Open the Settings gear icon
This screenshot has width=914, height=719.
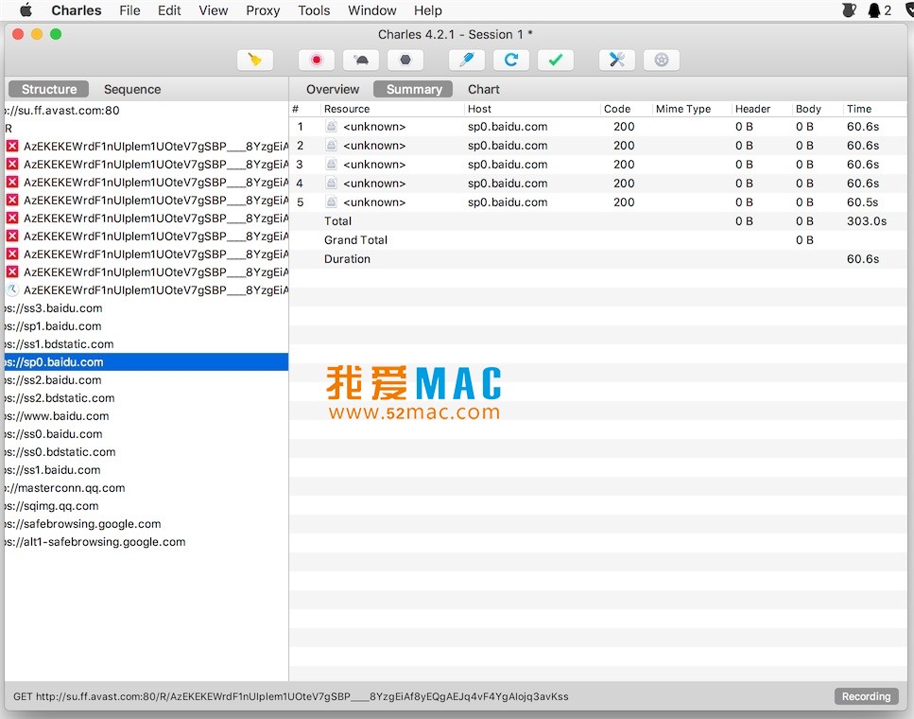[661, 60]
